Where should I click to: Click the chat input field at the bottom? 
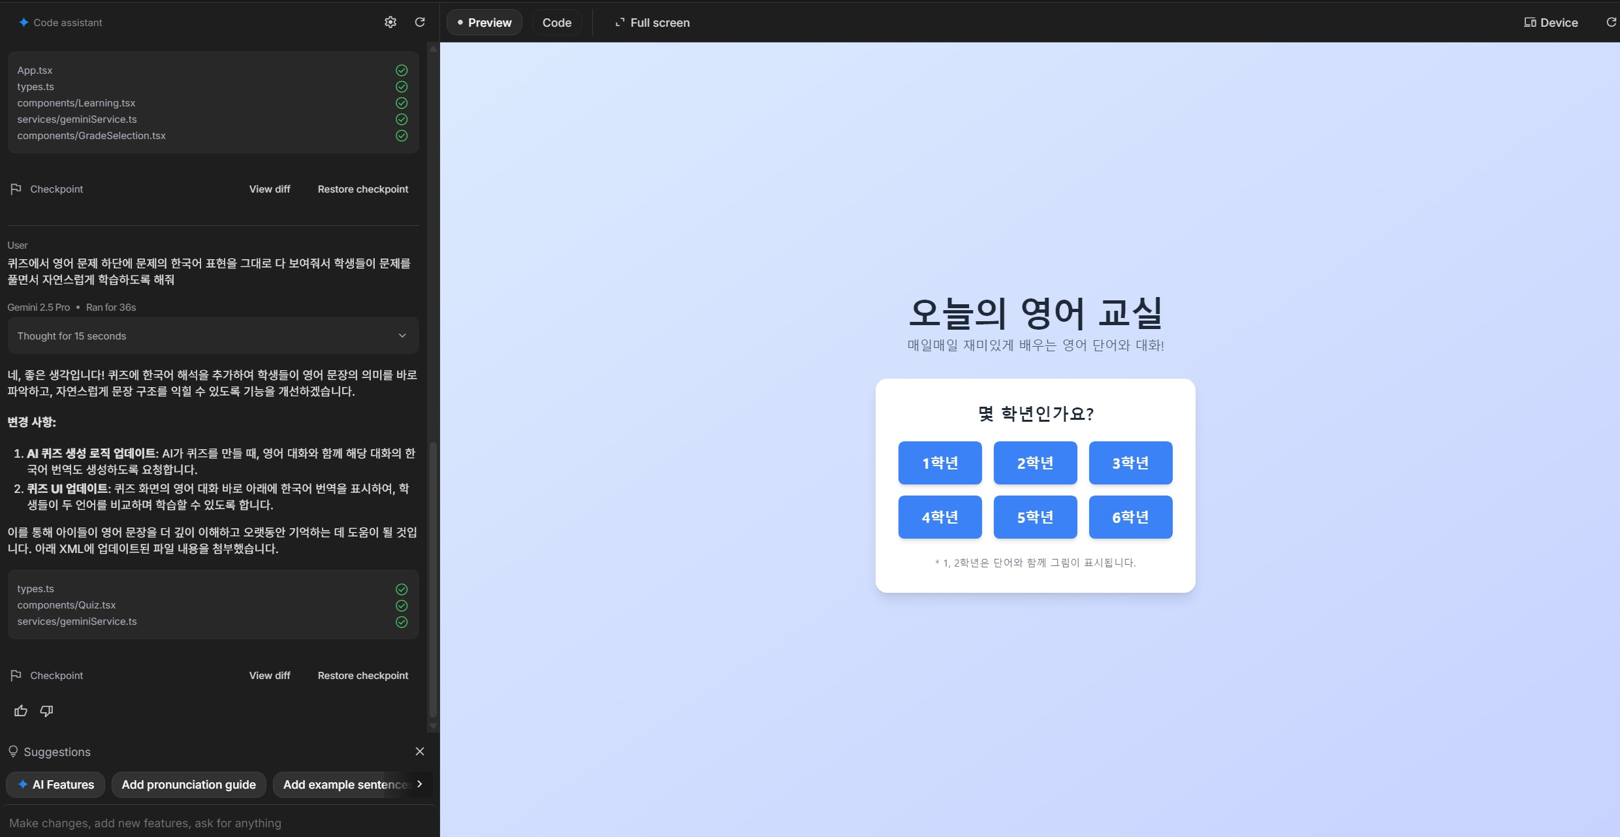click(x=196, y=823)
